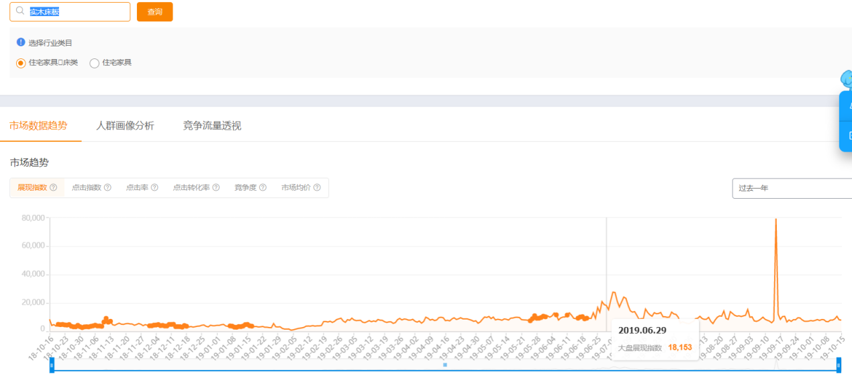Image resolution: width=852 pixels, height=378 pixels.
Task: Click the orange 查询 button
Action: 154,12
